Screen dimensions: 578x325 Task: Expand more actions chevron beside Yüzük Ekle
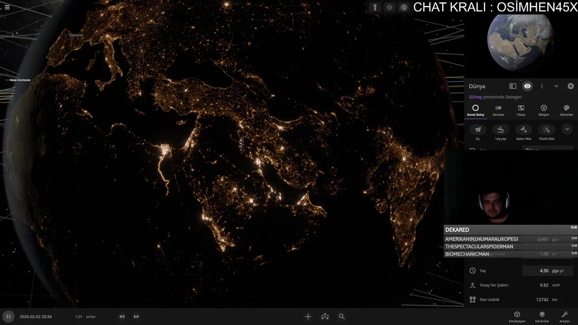(x=567, y=130)
